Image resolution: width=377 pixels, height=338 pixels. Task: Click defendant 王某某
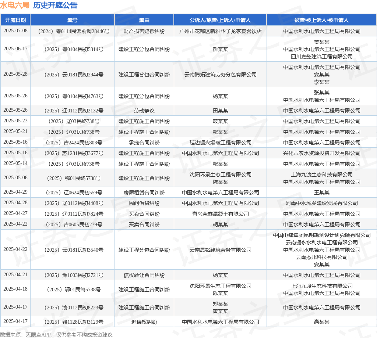pos(322,193)
